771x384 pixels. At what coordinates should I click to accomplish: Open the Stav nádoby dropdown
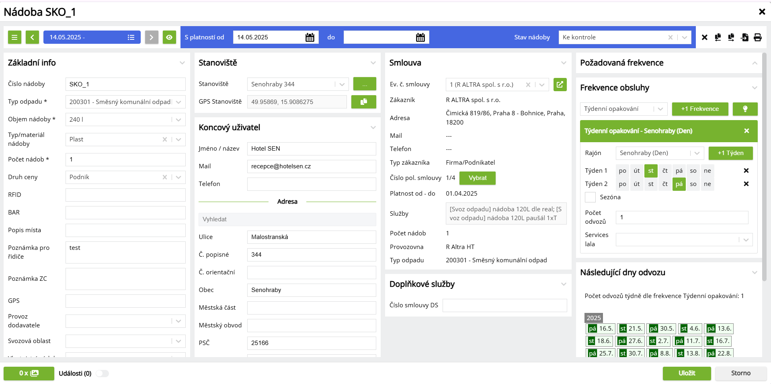[684, 37]
